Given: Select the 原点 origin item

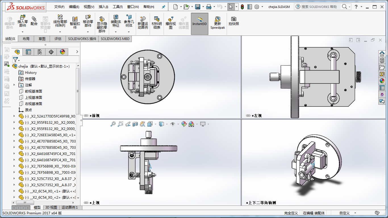Looking at the screenshot, I should [x=25, y=110].
